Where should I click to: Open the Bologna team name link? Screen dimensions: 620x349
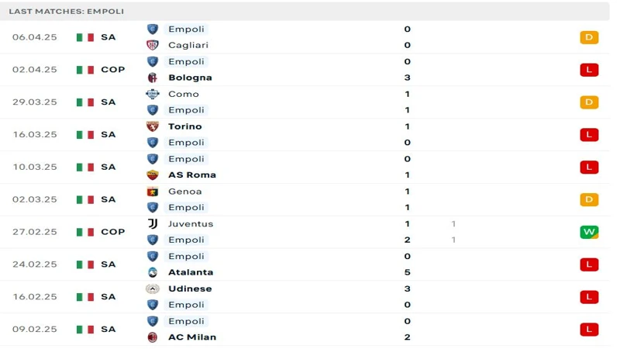tap(190, 78)
